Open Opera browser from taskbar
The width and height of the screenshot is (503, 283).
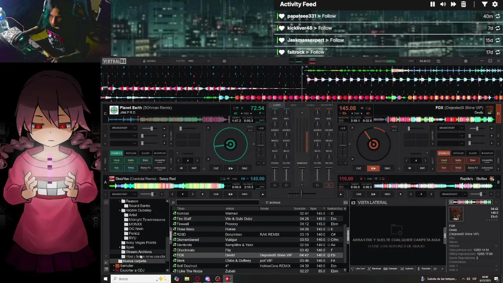coord(197,279)
